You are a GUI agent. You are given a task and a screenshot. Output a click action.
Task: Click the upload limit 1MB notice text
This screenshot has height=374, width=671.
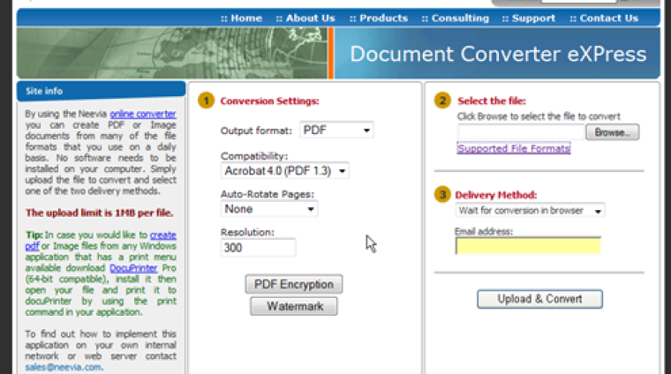(x=99, y=213)
